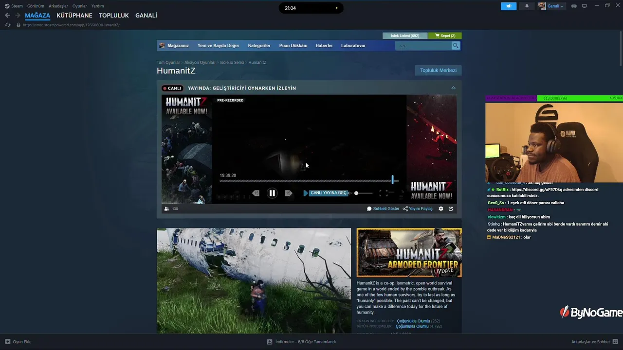This screenshot has width=623, height=350.
Task: Click Çoğunlukla Olumlu recent reviews link
Action: point(413,321)
